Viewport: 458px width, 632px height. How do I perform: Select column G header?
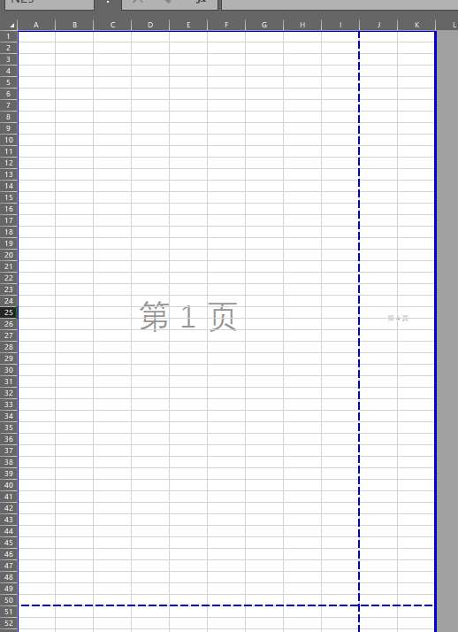(264, 25)
